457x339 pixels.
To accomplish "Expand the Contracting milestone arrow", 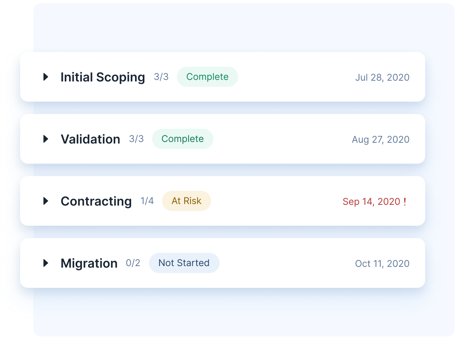I will (x=46, y=201).
